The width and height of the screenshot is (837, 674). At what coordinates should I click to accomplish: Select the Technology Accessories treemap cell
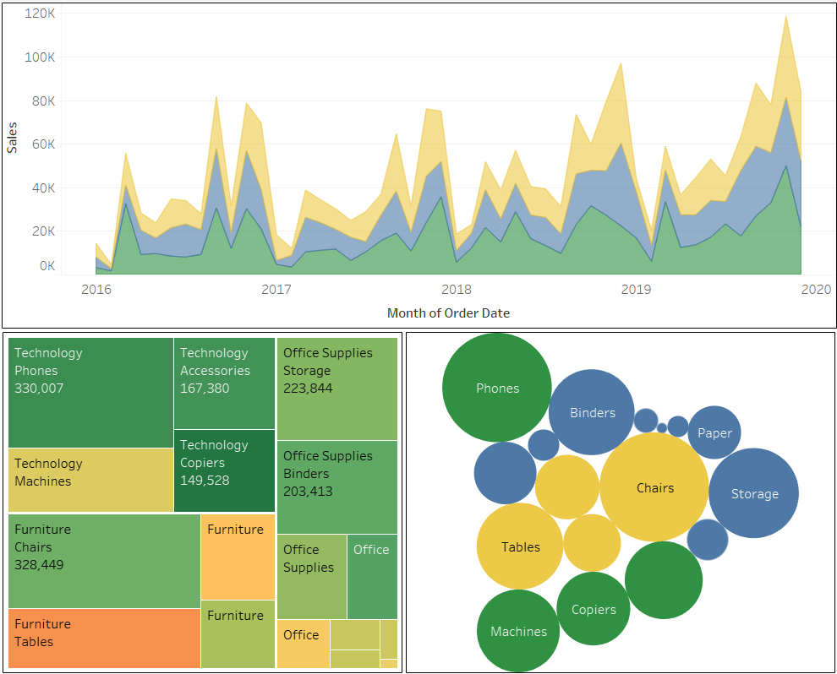pyautogui.click(x=224, y=380)
